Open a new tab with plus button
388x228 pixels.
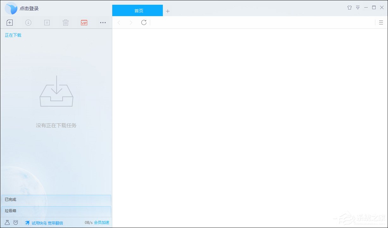tap(168, 11)
